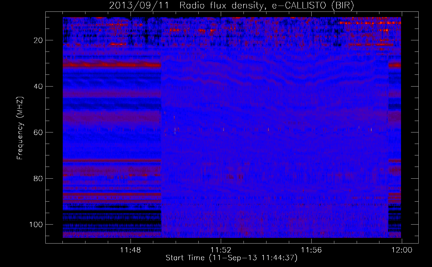This screenshot has height=267, width=432.
Task: Click the 11:56 time tick label
Action: click(311, 250)
